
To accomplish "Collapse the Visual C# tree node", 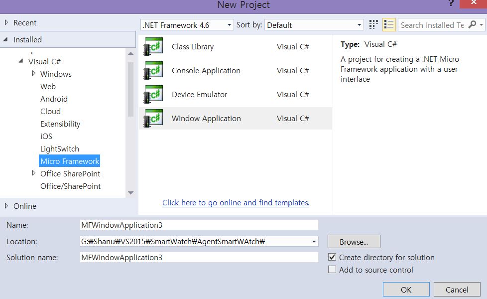I will [21, 61].
